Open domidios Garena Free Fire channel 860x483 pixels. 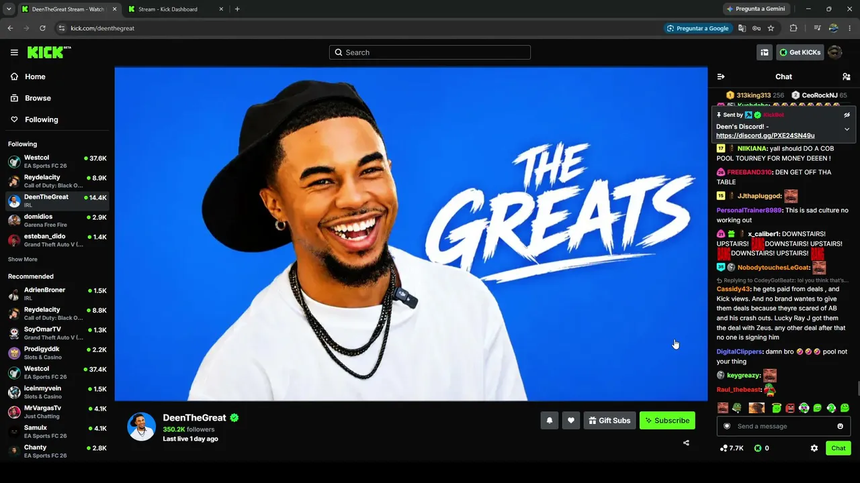[x=57, y=221]
